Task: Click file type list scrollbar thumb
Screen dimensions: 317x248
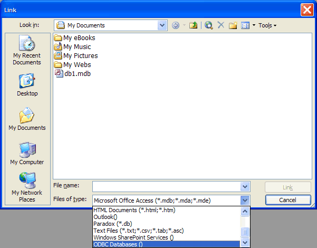Action: 245,232
